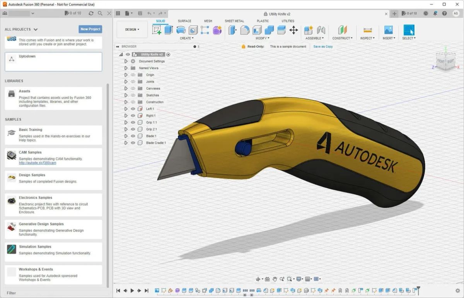The width and height of the screenshot is (464, 298).
Task: Click the Select tool icon
Action: tap(408, 30)
